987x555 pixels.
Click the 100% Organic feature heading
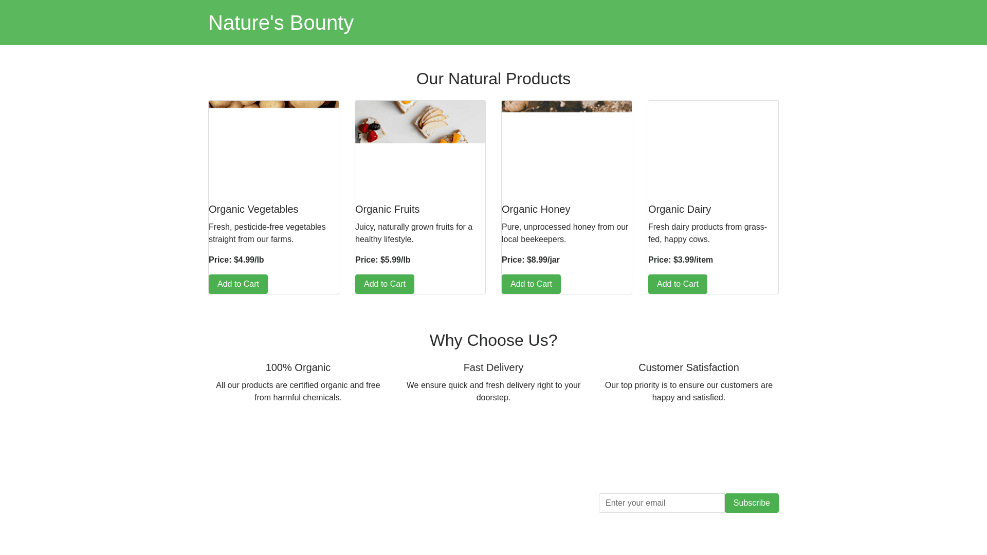point(298,367)
